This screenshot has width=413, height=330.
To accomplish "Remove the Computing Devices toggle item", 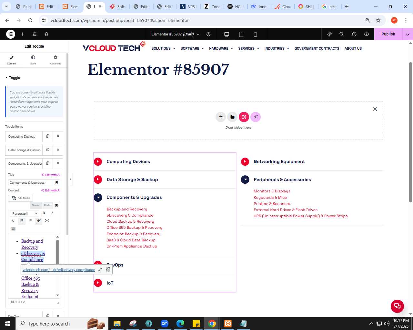I will 58,136.
